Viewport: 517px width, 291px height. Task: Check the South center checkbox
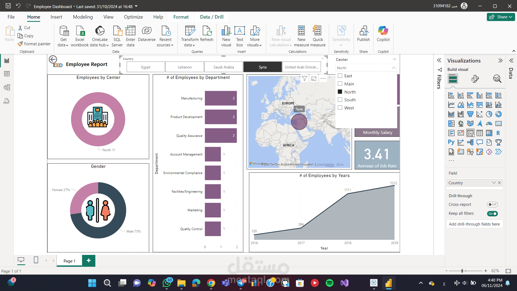click(x=340, y=100)
